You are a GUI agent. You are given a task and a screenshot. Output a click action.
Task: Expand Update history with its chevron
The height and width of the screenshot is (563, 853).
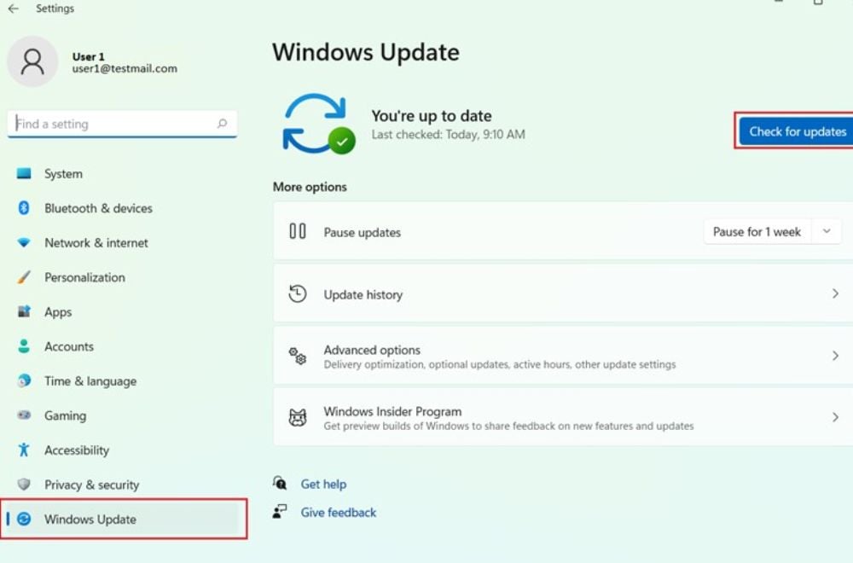tap(835, 293)
